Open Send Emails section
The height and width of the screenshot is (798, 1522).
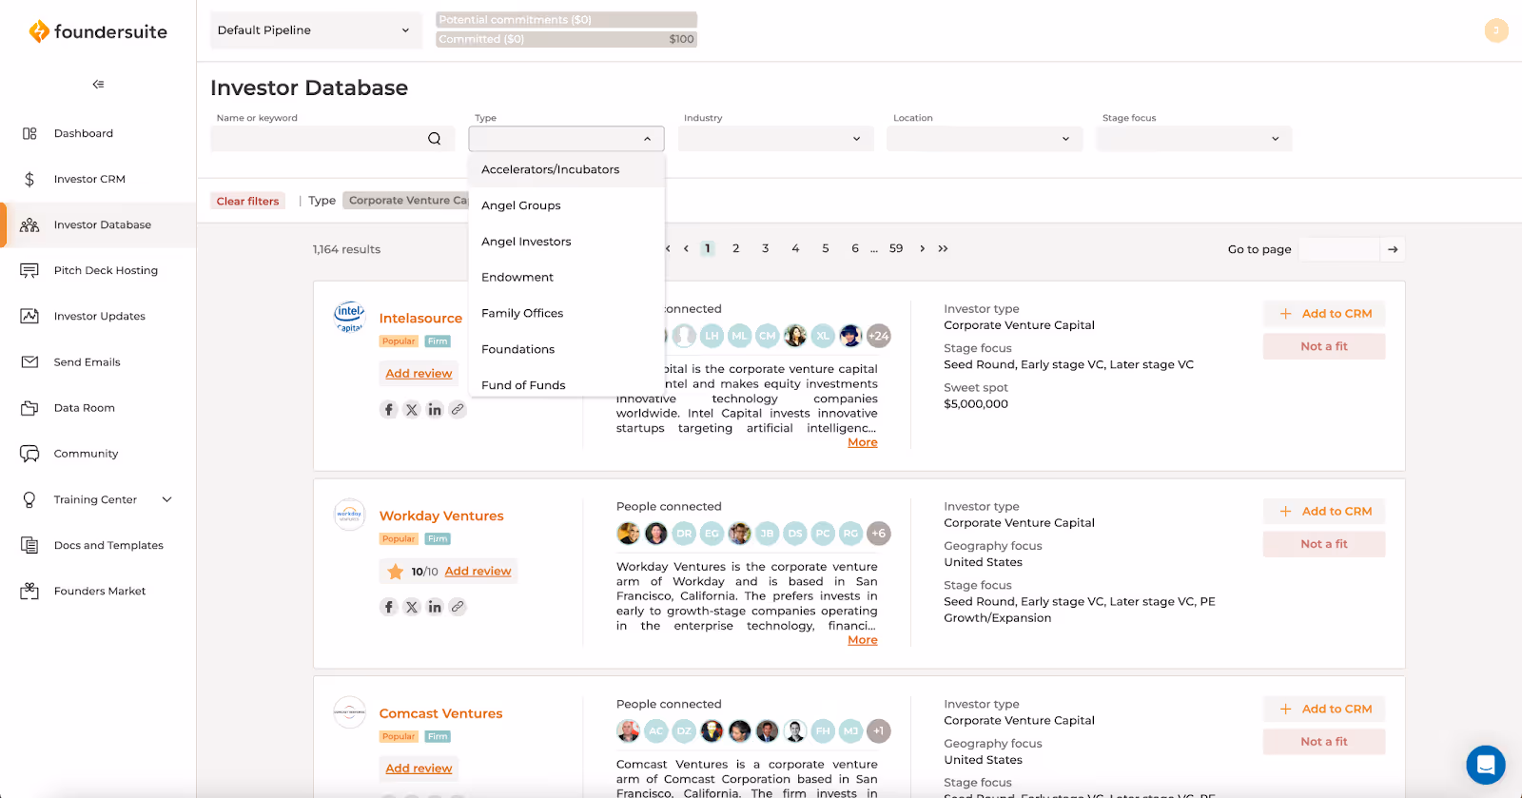(88, 362)
